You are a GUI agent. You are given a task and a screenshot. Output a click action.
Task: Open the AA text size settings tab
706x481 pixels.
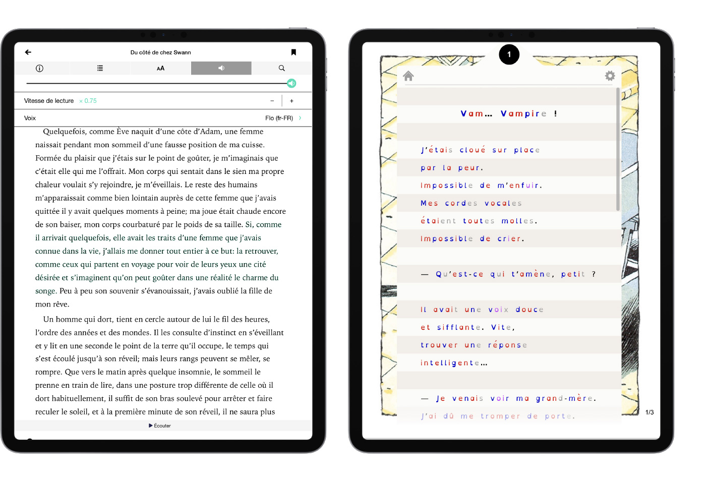pos(160,68)
